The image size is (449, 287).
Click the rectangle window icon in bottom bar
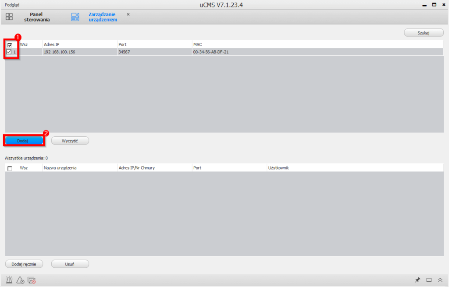coord(429,280)
